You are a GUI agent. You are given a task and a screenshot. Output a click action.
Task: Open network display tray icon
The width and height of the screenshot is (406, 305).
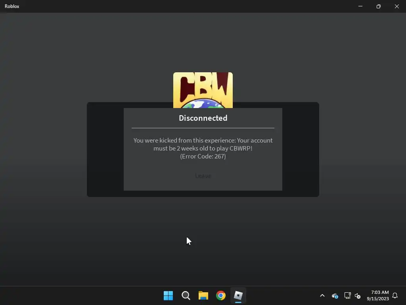tap(347, 295)
